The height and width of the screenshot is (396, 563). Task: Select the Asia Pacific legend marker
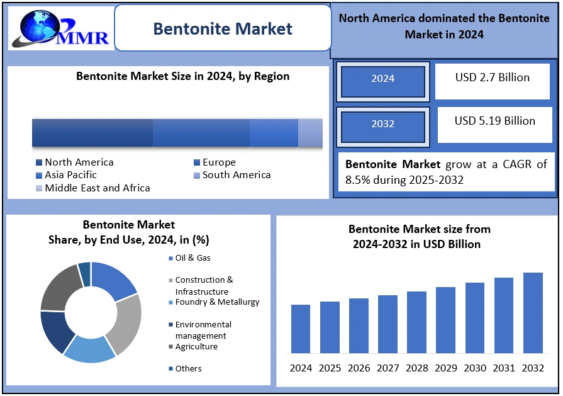(x=39, y=175)
